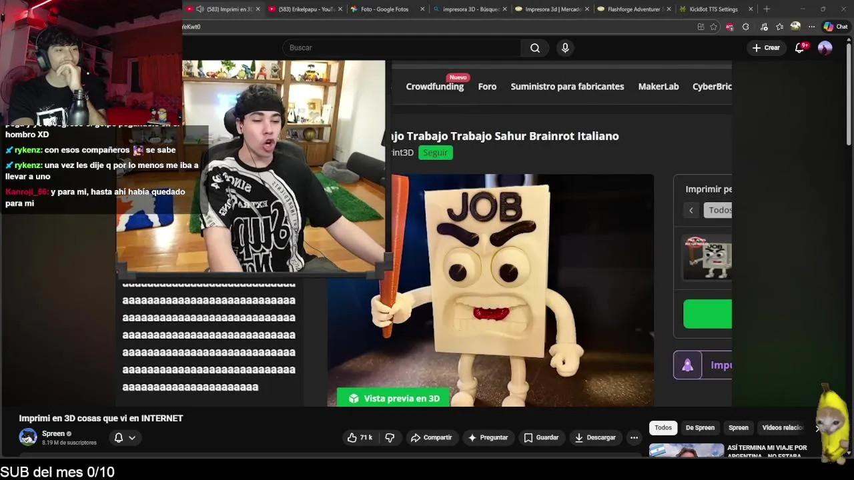854x480 pixels.
Task: Switch to Foto - Google Fotos tab
Action: tap(384, 9)
